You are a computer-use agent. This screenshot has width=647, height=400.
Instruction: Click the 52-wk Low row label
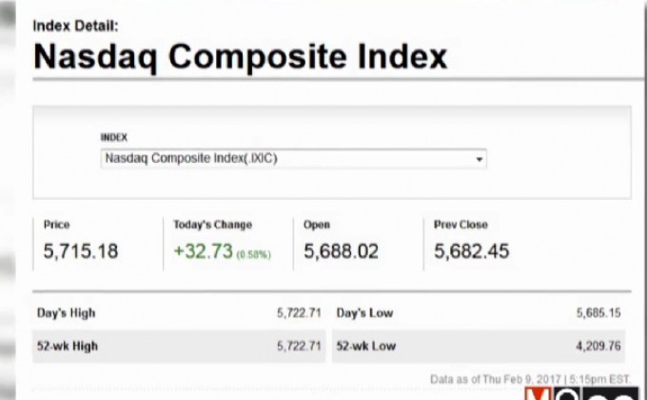click(x=364, y=347)
